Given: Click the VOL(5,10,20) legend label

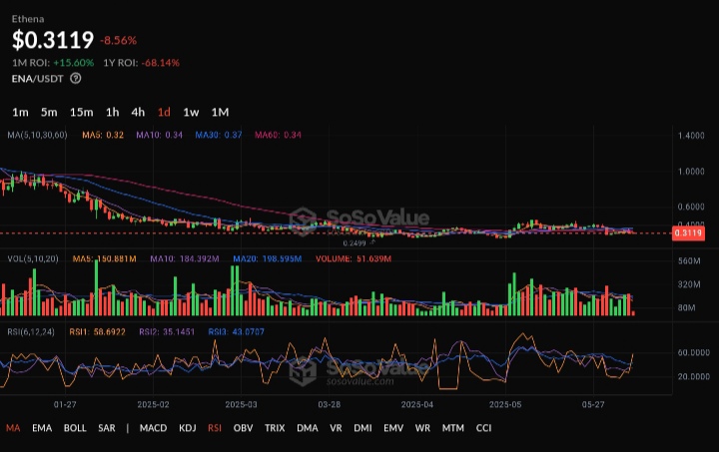Looking at the screenshot, I should (32, 259).
